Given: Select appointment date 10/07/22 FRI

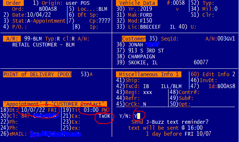Looking at the screenshot, I should (39, 110).
